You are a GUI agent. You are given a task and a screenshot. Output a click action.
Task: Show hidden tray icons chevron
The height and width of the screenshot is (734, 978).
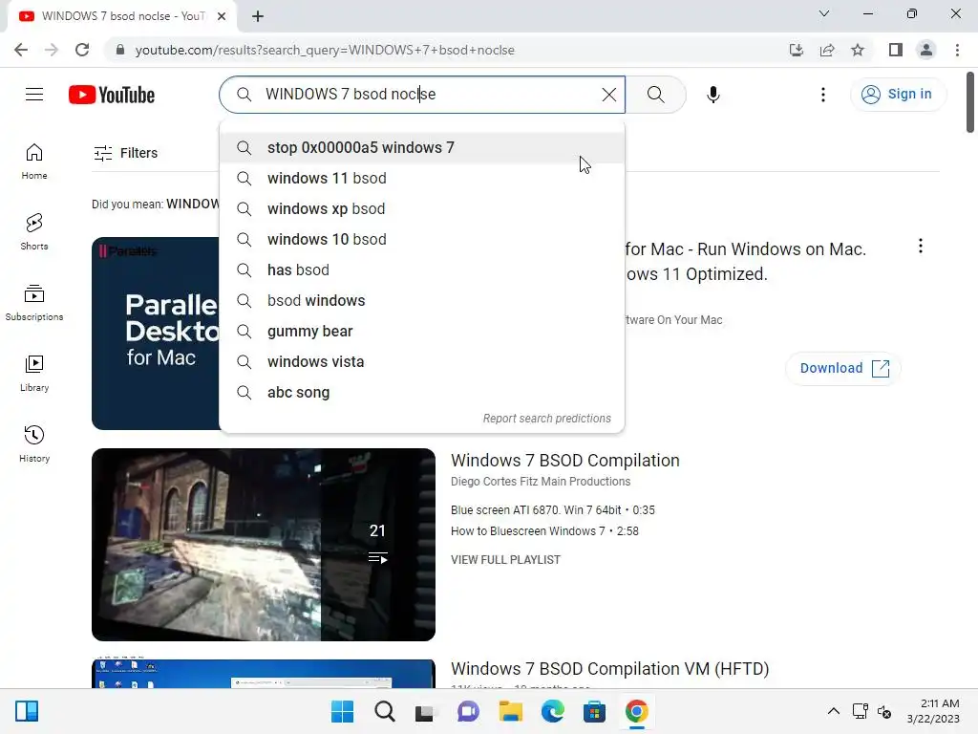pos(833,711)
